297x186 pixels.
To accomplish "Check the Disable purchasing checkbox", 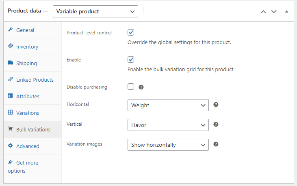I will [x=131, y=87].
